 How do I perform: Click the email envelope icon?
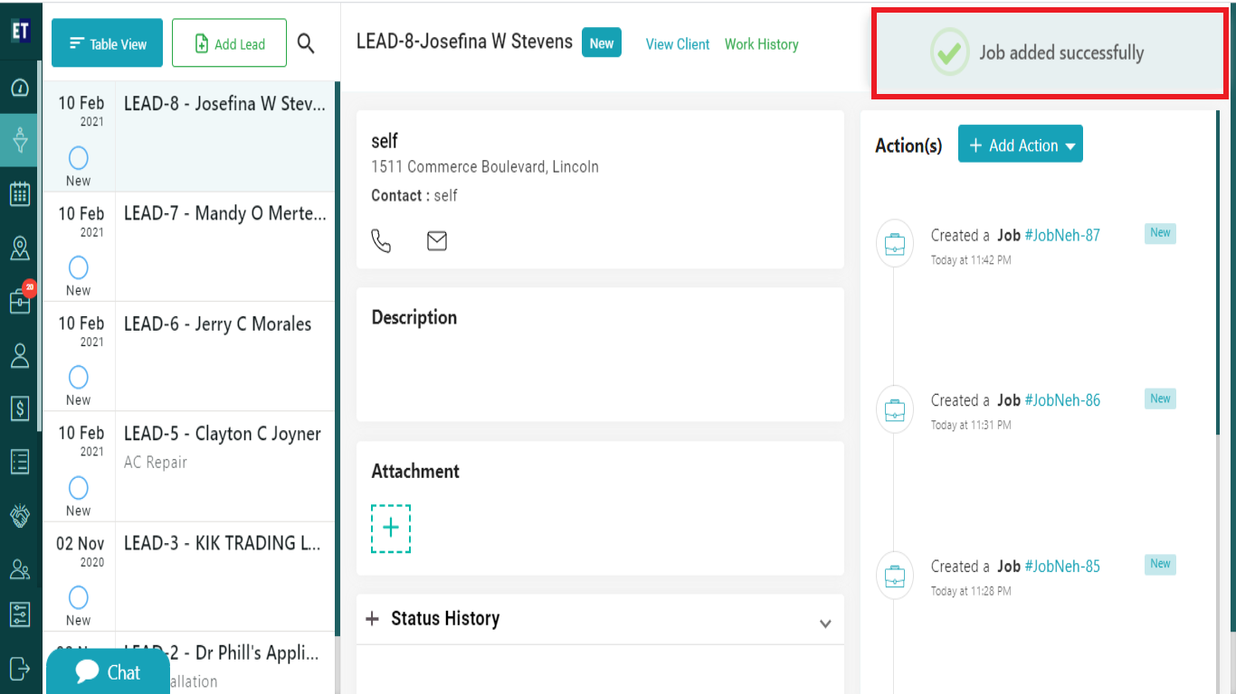coord(437,240)
